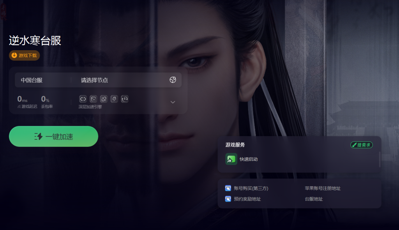Click the web icon beside 账号购买(第三方)
Viewport: 399px width, 230px height.
coord(228,188)
